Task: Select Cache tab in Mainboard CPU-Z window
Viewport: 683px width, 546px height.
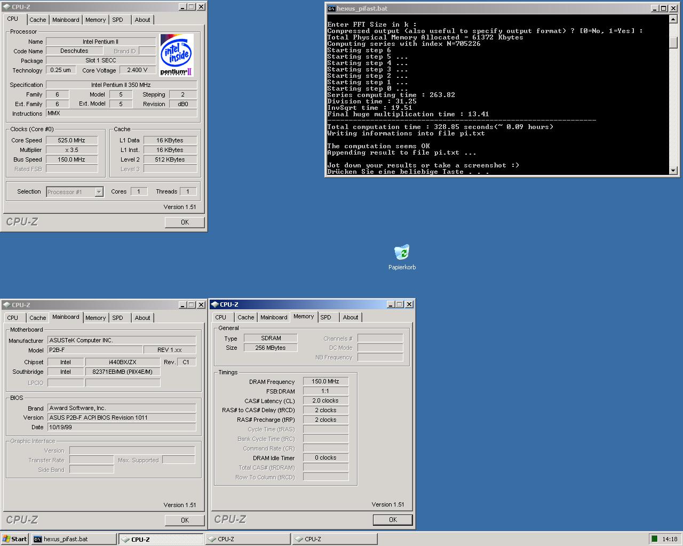Action: (x=37, y=318)
